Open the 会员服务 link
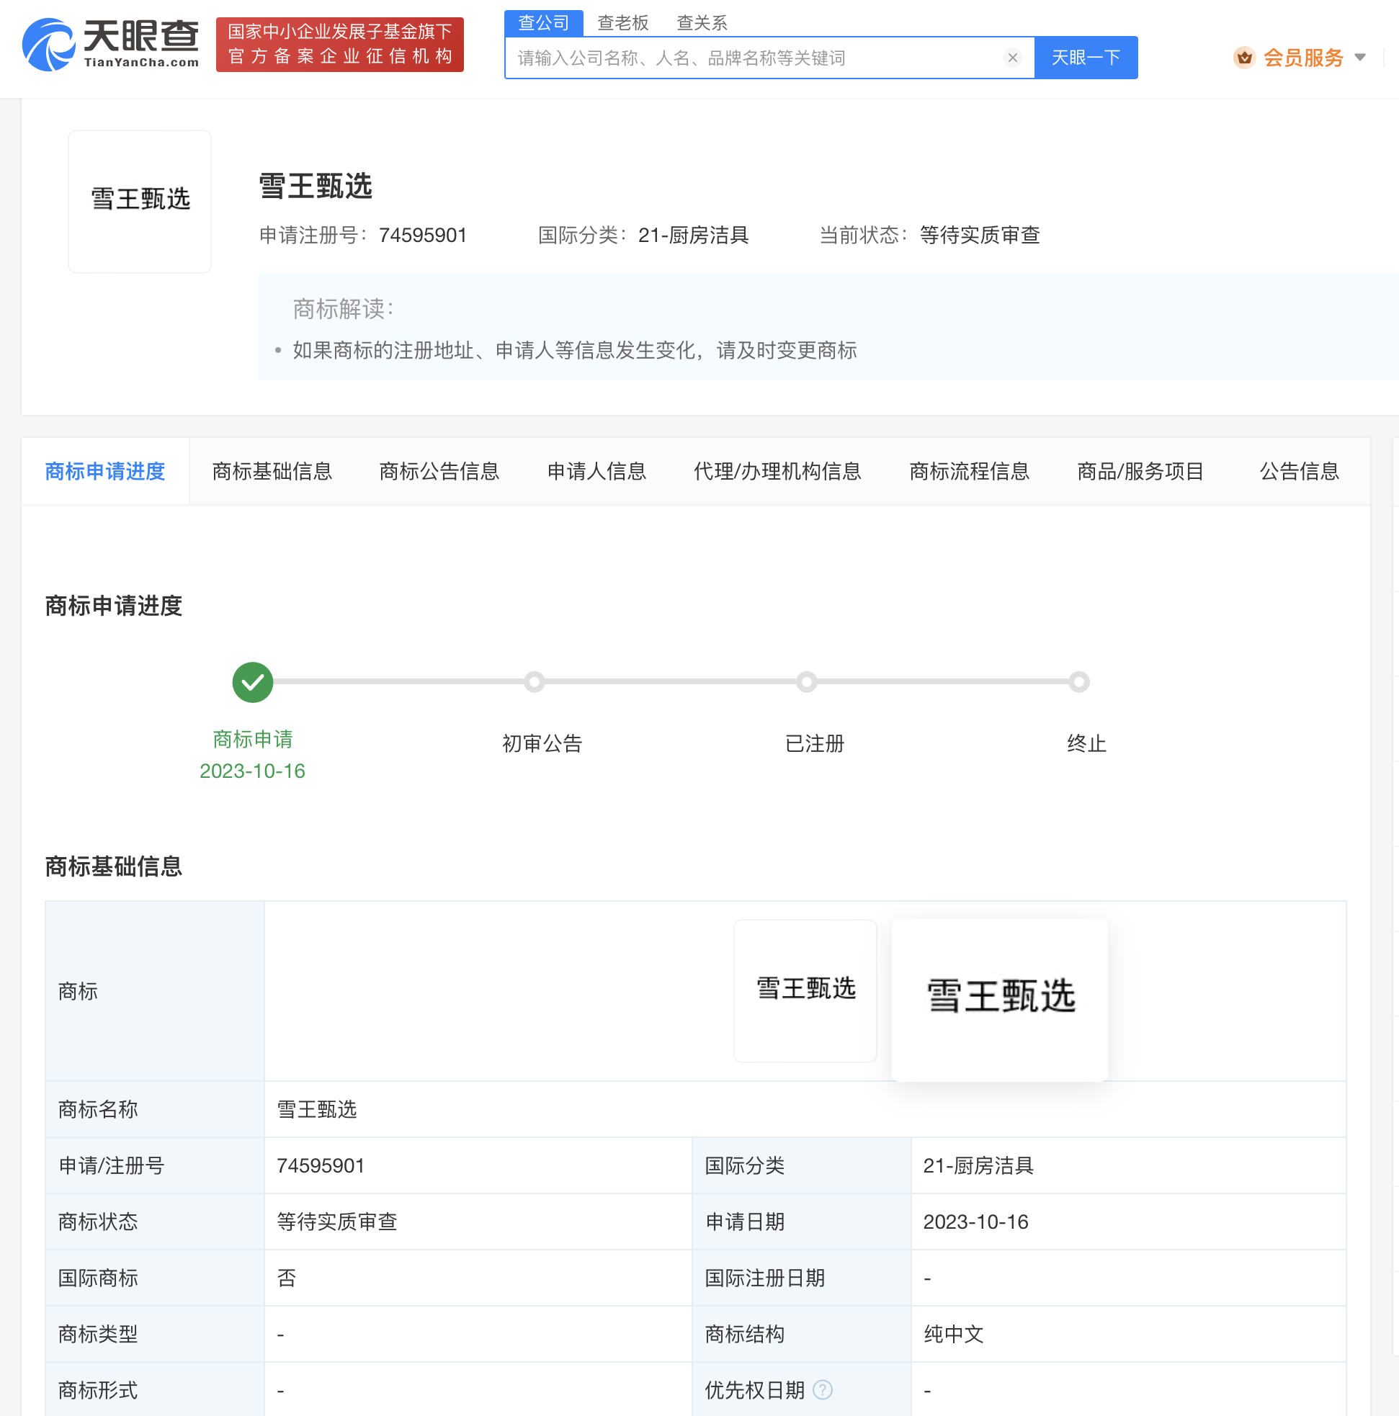Screen dimensions: 1399x1416 pos(1303,57)
